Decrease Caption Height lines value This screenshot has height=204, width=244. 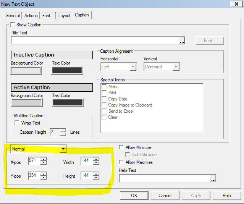click(63, 134)
